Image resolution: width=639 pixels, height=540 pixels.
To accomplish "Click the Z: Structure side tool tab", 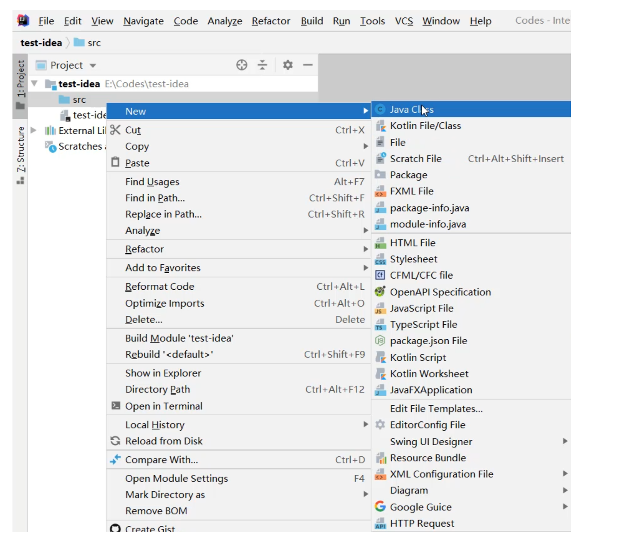I will pyautogui.click(x=20, y=155).
